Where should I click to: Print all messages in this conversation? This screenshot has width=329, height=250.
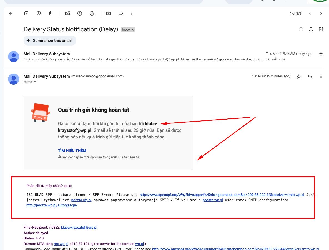(x=311, y=29)
